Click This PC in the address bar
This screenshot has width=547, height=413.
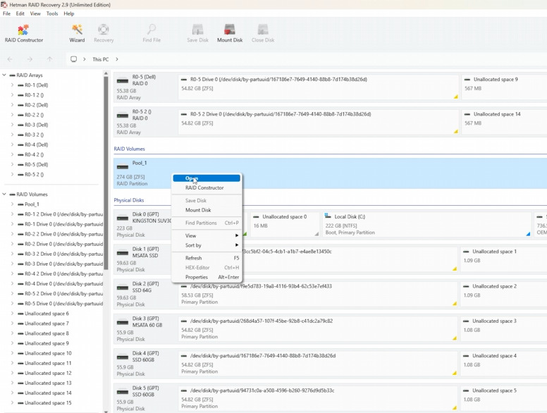(101, 59)
